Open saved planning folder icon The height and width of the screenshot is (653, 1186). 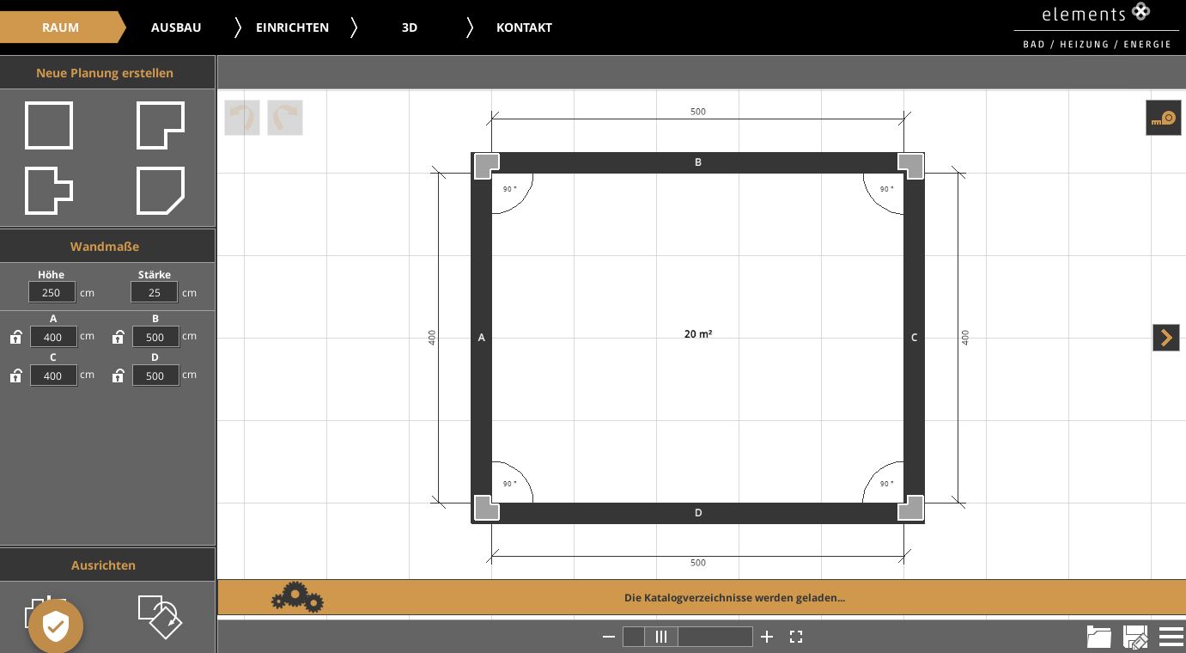pos(1098,637)
